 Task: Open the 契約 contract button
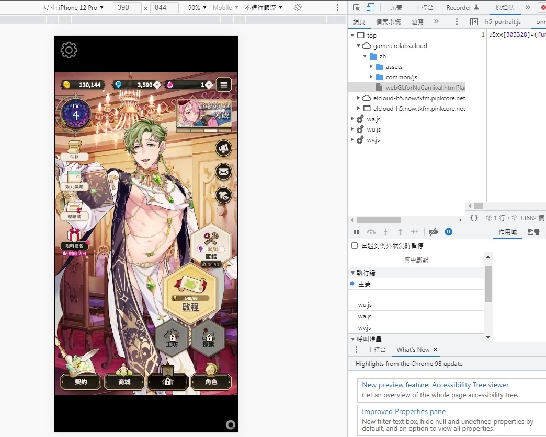81,382
